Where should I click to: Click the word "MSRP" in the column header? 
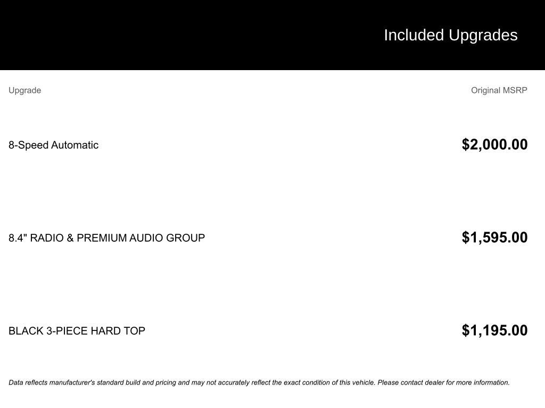(515, 90)
